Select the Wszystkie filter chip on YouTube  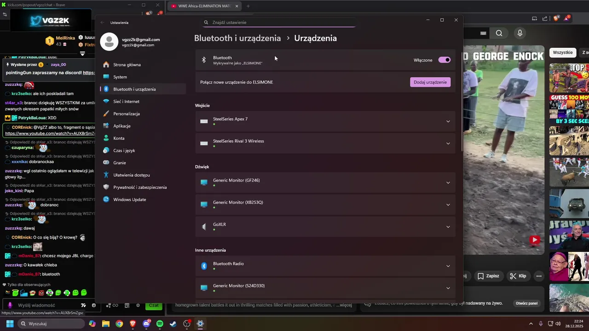563,52
